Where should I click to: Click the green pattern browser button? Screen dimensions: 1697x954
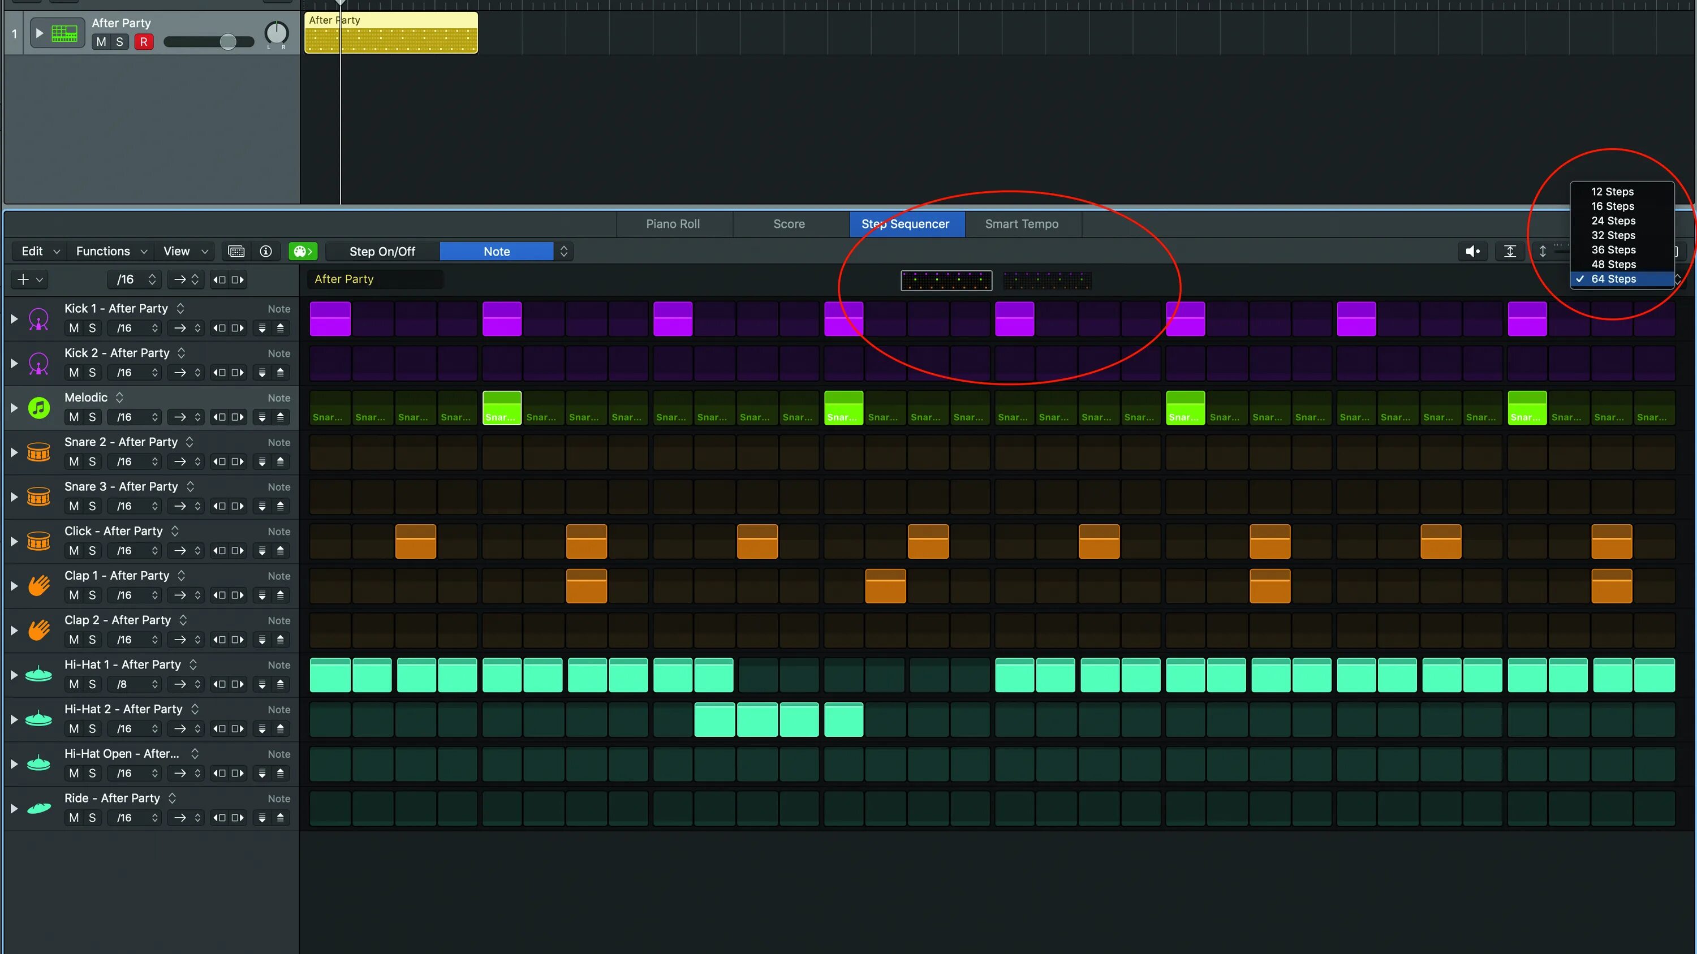[x=303, y=252]
